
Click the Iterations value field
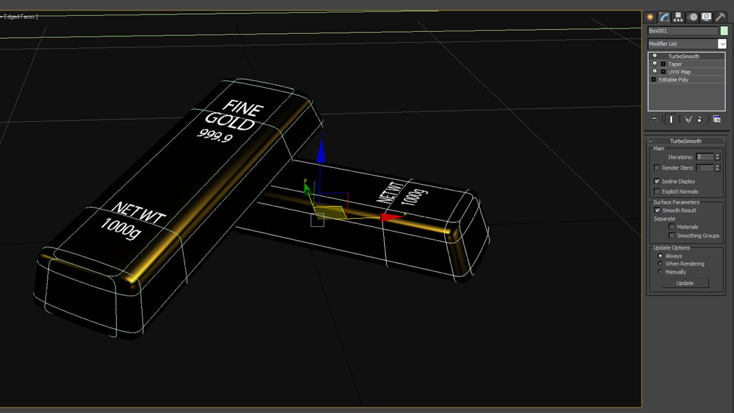click(x=705, y=157)
